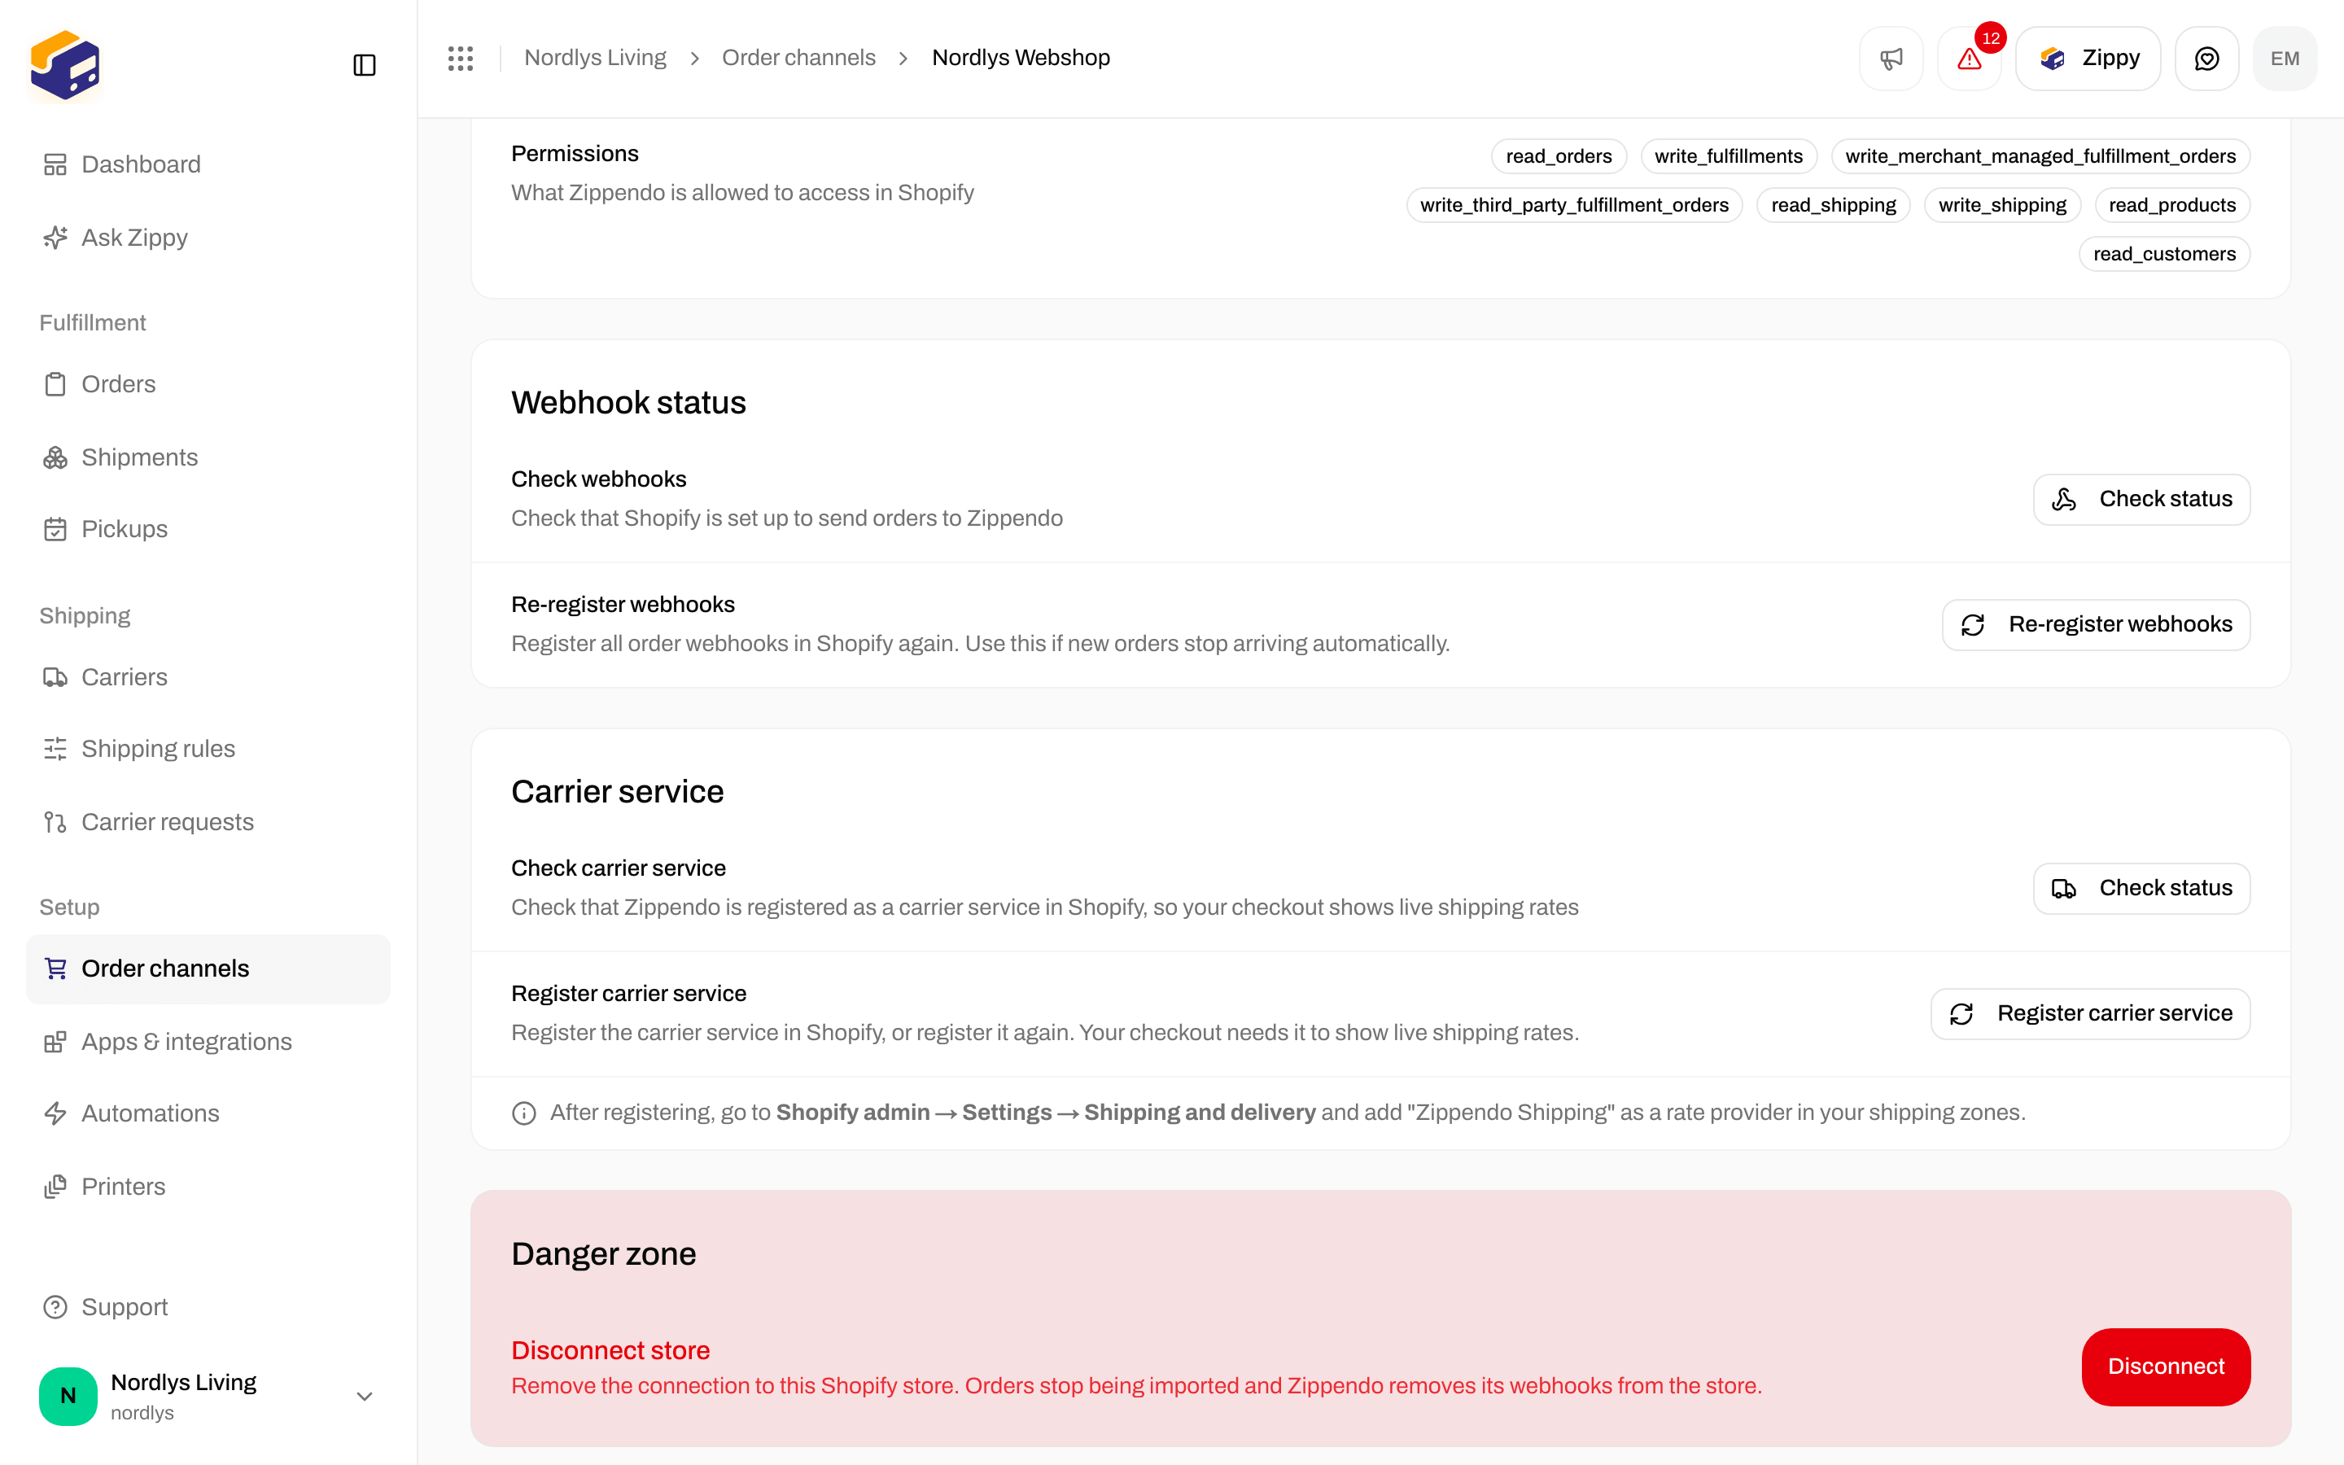
Task: Select Order channels in the sidebar
Action: click(208, 969)
